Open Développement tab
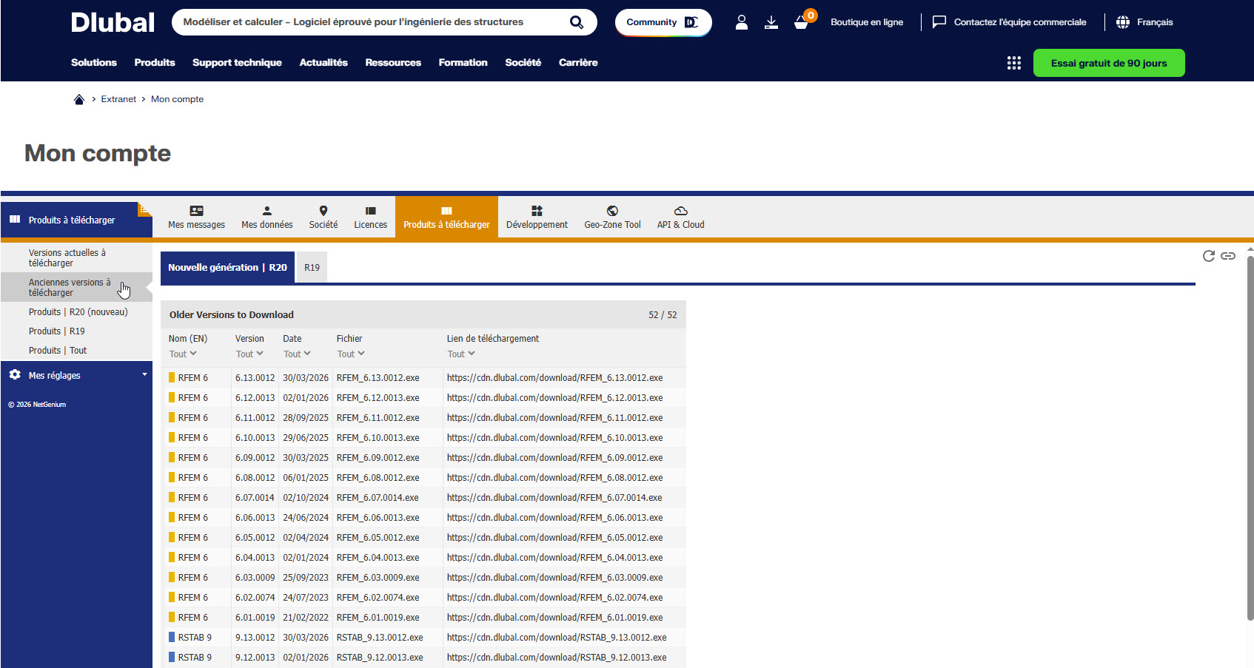Viewport: 1254px width, 668px height. pyautogui.click(x=537, y=217)
